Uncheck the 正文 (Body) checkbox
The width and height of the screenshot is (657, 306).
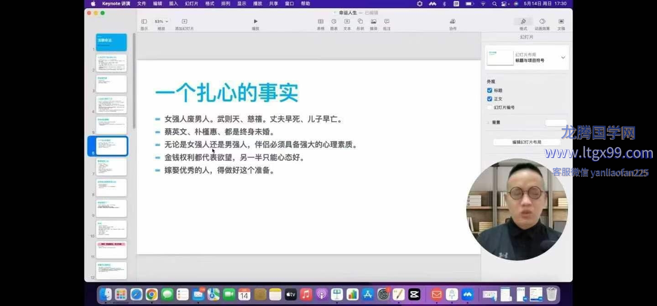490,99
